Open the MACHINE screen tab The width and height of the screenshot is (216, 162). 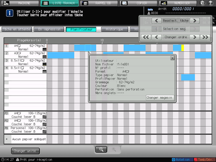(x=20, y=3)
